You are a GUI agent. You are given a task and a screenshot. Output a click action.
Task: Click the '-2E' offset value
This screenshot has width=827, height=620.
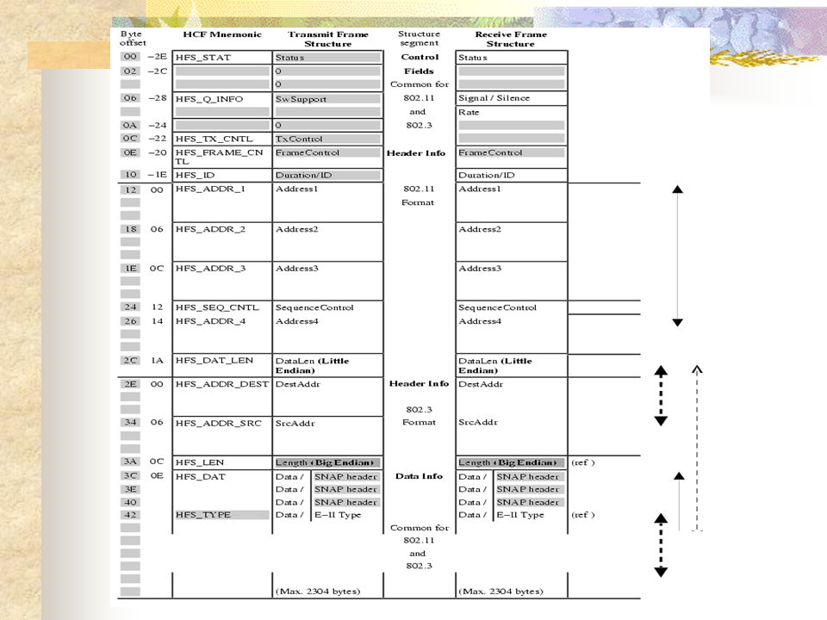tap(157, 56)
